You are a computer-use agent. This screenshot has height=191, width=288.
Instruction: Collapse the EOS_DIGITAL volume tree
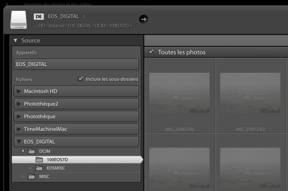[x=19, y=142]
